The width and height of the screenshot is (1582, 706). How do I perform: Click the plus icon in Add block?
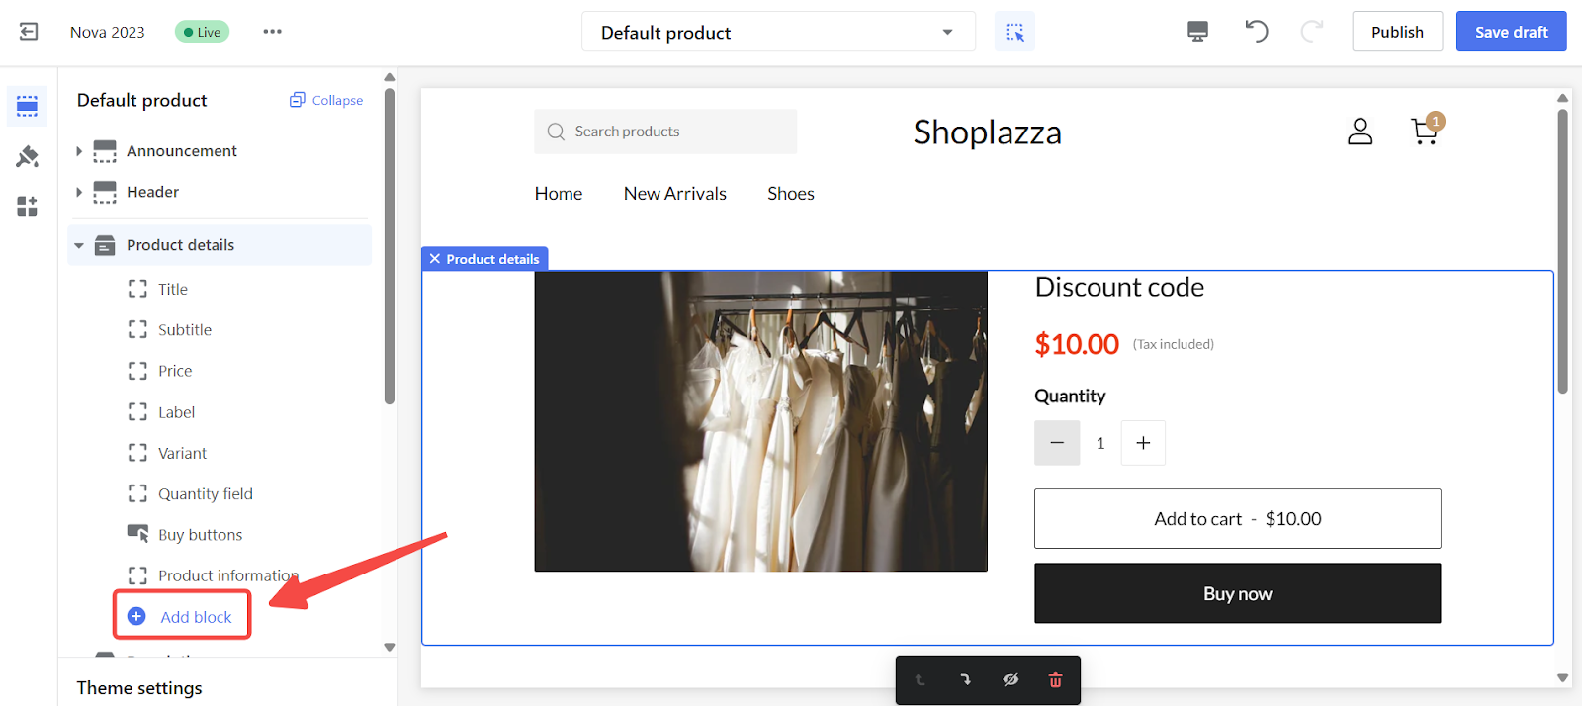[136, 616]
